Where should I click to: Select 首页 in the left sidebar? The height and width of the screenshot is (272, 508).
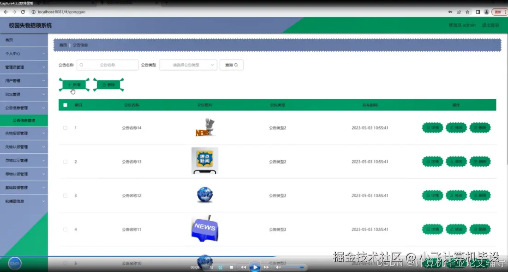click(24, 40)
